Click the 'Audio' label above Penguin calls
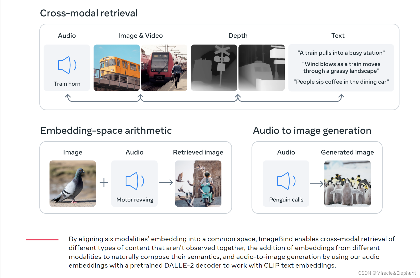Screen dimensions: 420x278 (286, 152)
